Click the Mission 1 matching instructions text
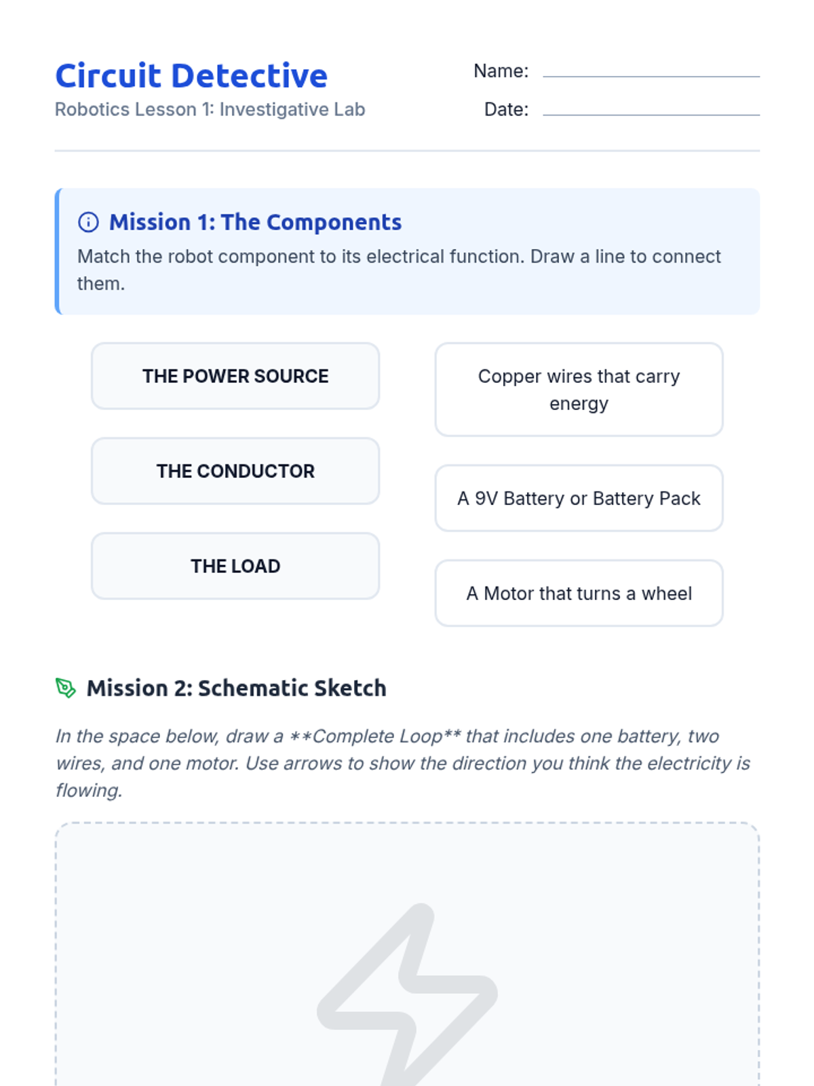This screenshot has height=1086, width=814. click(399, 269)
